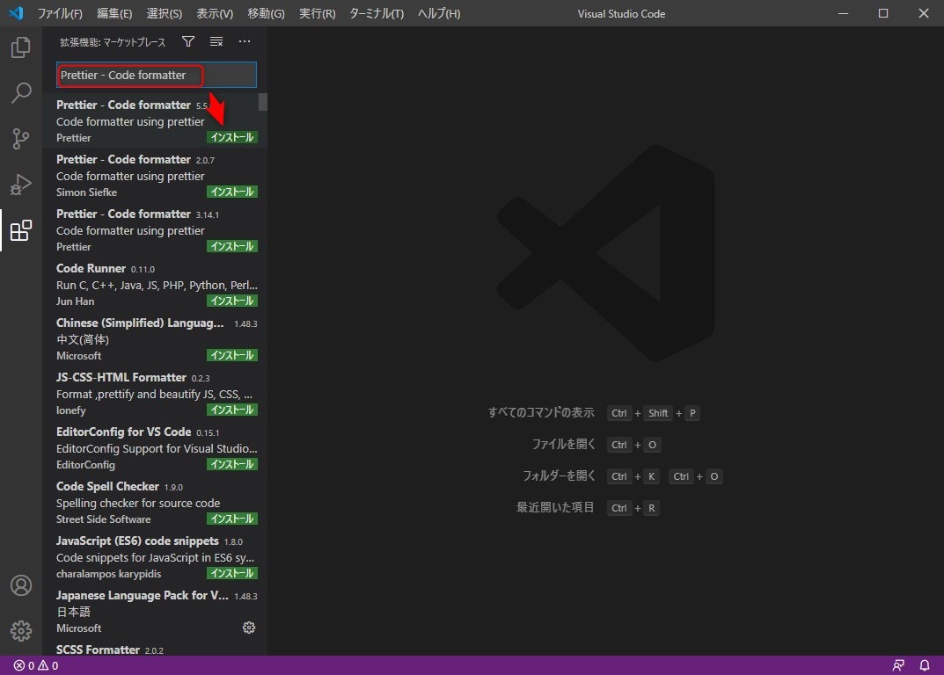The image size is (944, 675).
Task: Install JavaScript (ES6) code snippets
Action: coord(232,573)
